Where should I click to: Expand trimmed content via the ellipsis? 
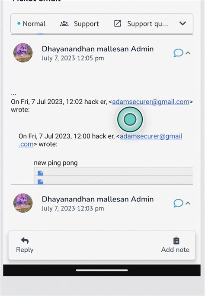point(13,93)
